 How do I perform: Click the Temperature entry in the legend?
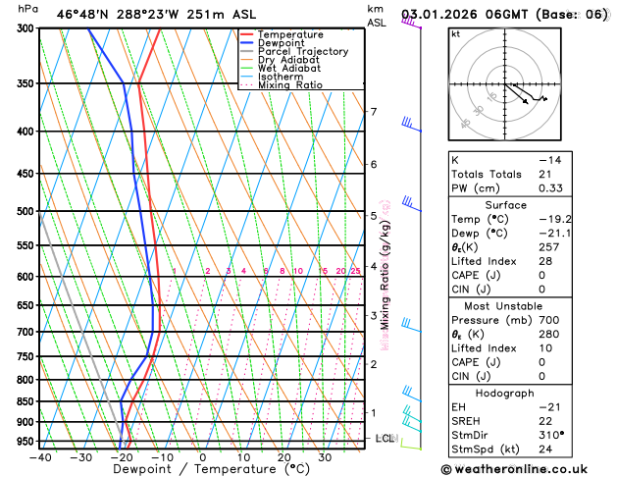coord(290,34)
